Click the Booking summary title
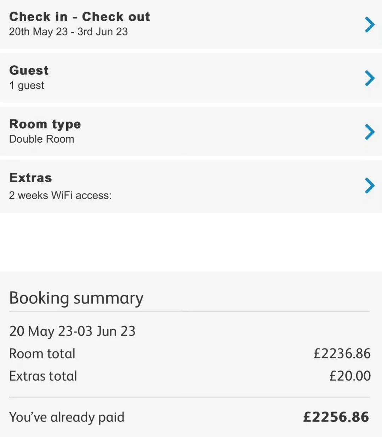The image size is (382, 437). click(x=76, y=298)
